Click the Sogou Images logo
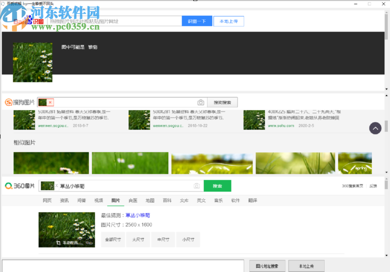 pos(20,102)
